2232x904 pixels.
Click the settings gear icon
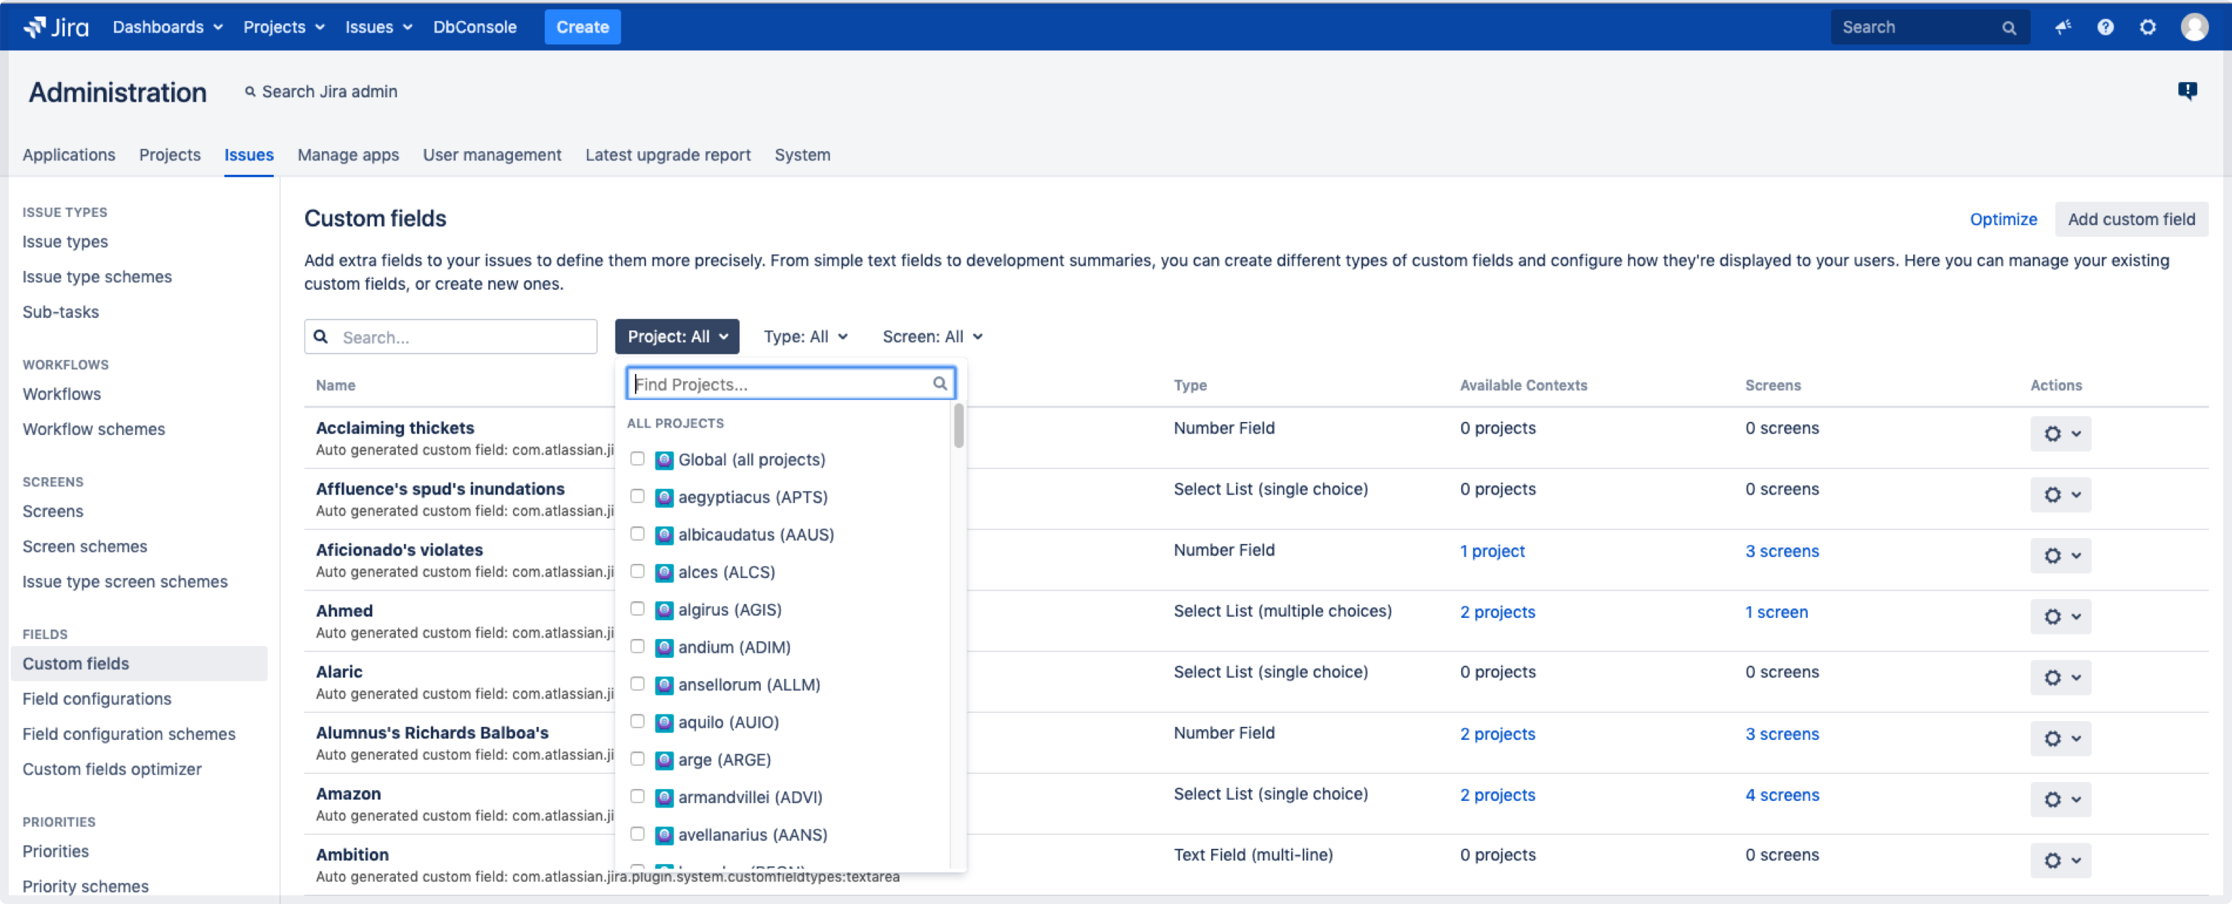2148,27
